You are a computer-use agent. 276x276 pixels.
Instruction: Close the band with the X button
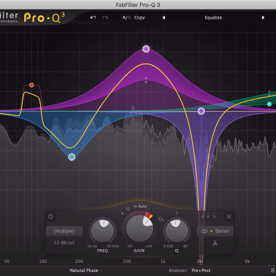(228, 217)
